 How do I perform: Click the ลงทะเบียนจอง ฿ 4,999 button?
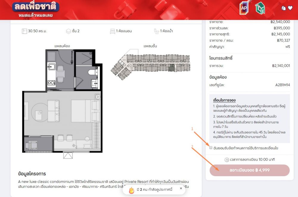[249, 170]
